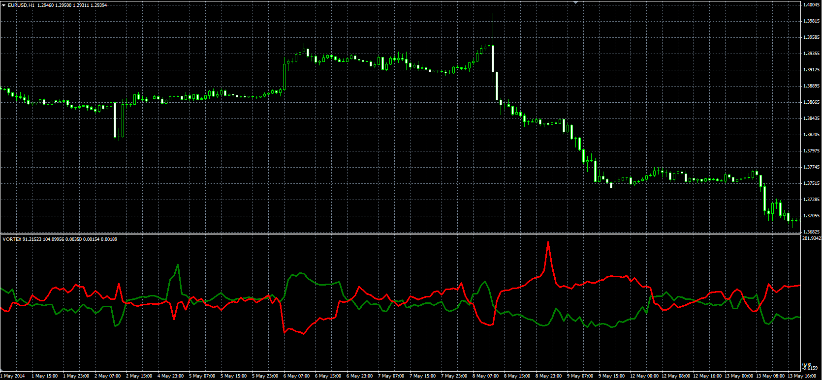Click the 1.37055 price scale label
Image resolution: width=822 pixels, height=380 pixels.
click(x=811, y=216)
